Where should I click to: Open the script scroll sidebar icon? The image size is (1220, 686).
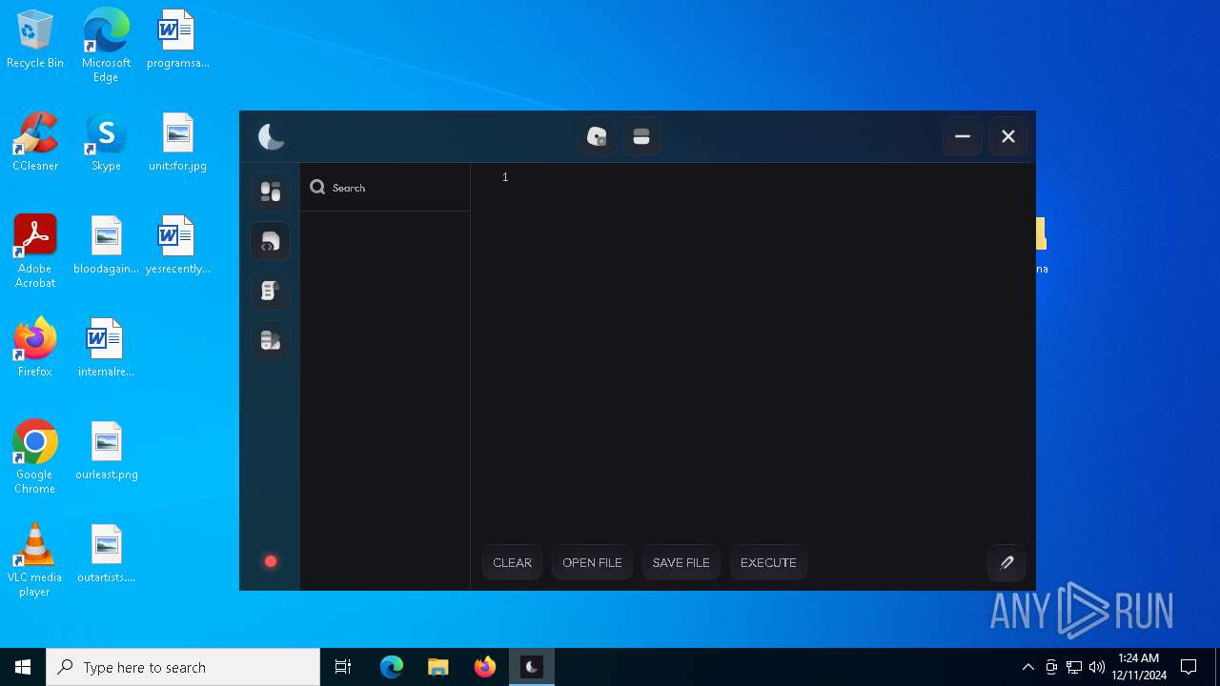tap(271, 291)
